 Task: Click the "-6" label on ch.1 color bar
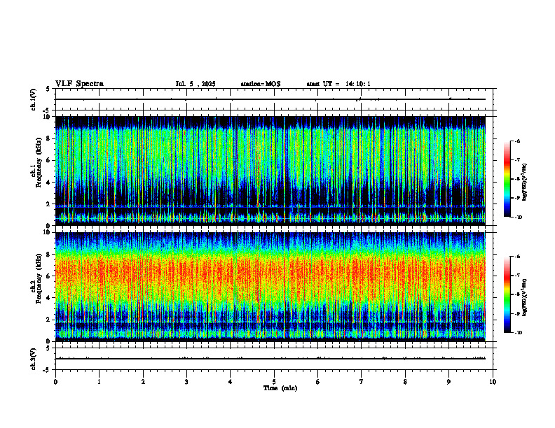click(517, 141)
